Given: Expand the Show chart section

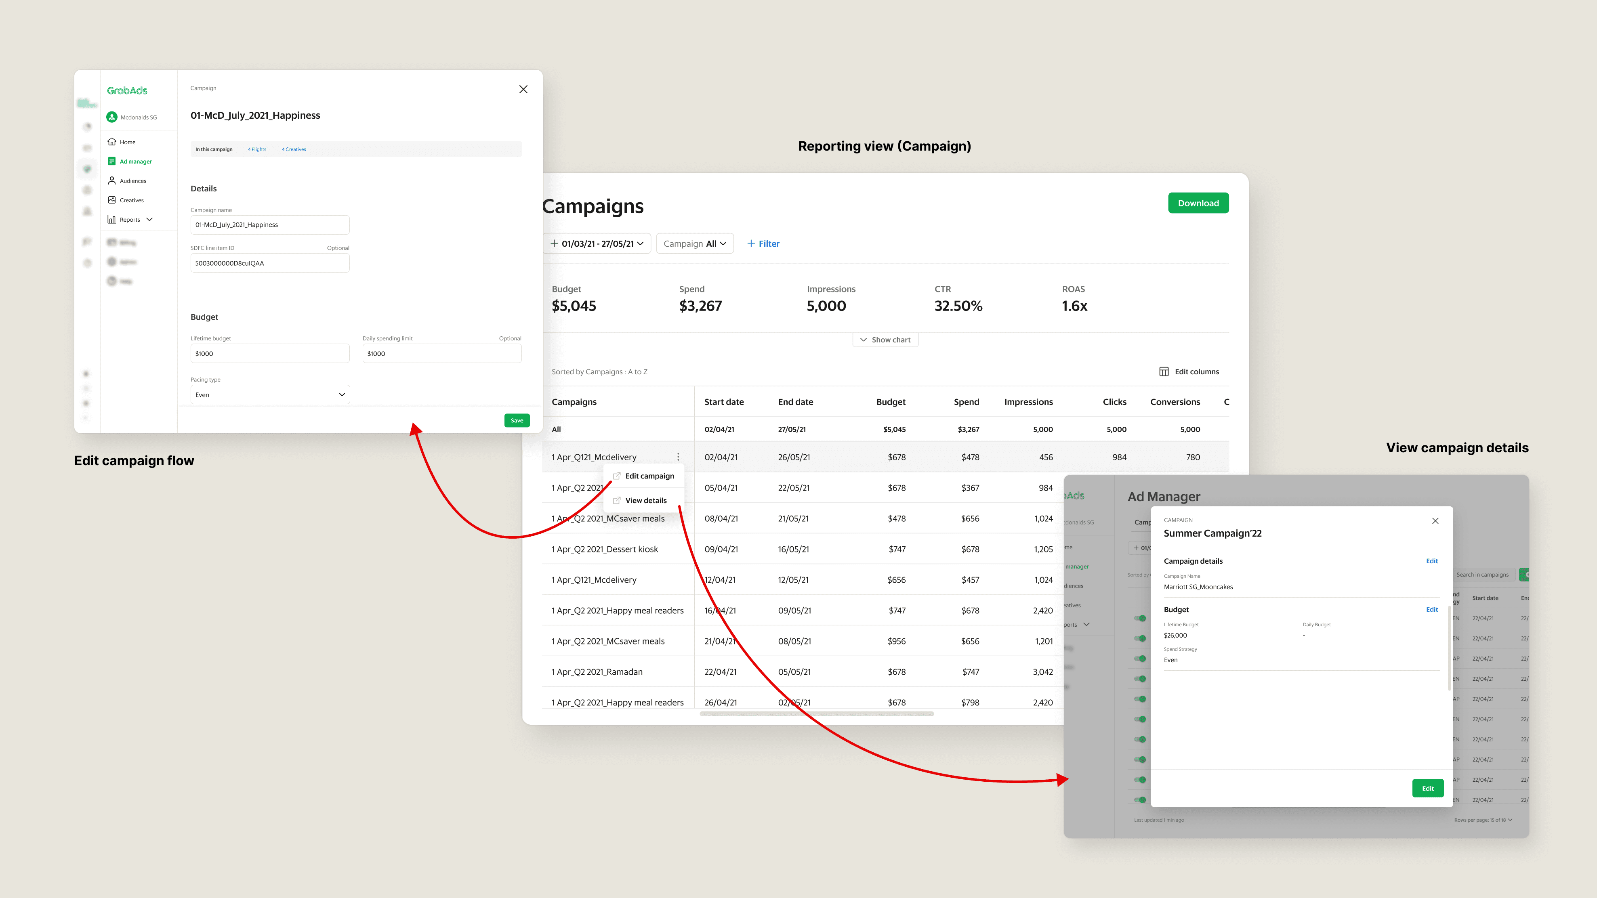Looking at the screenshot, I should (885, 340).
